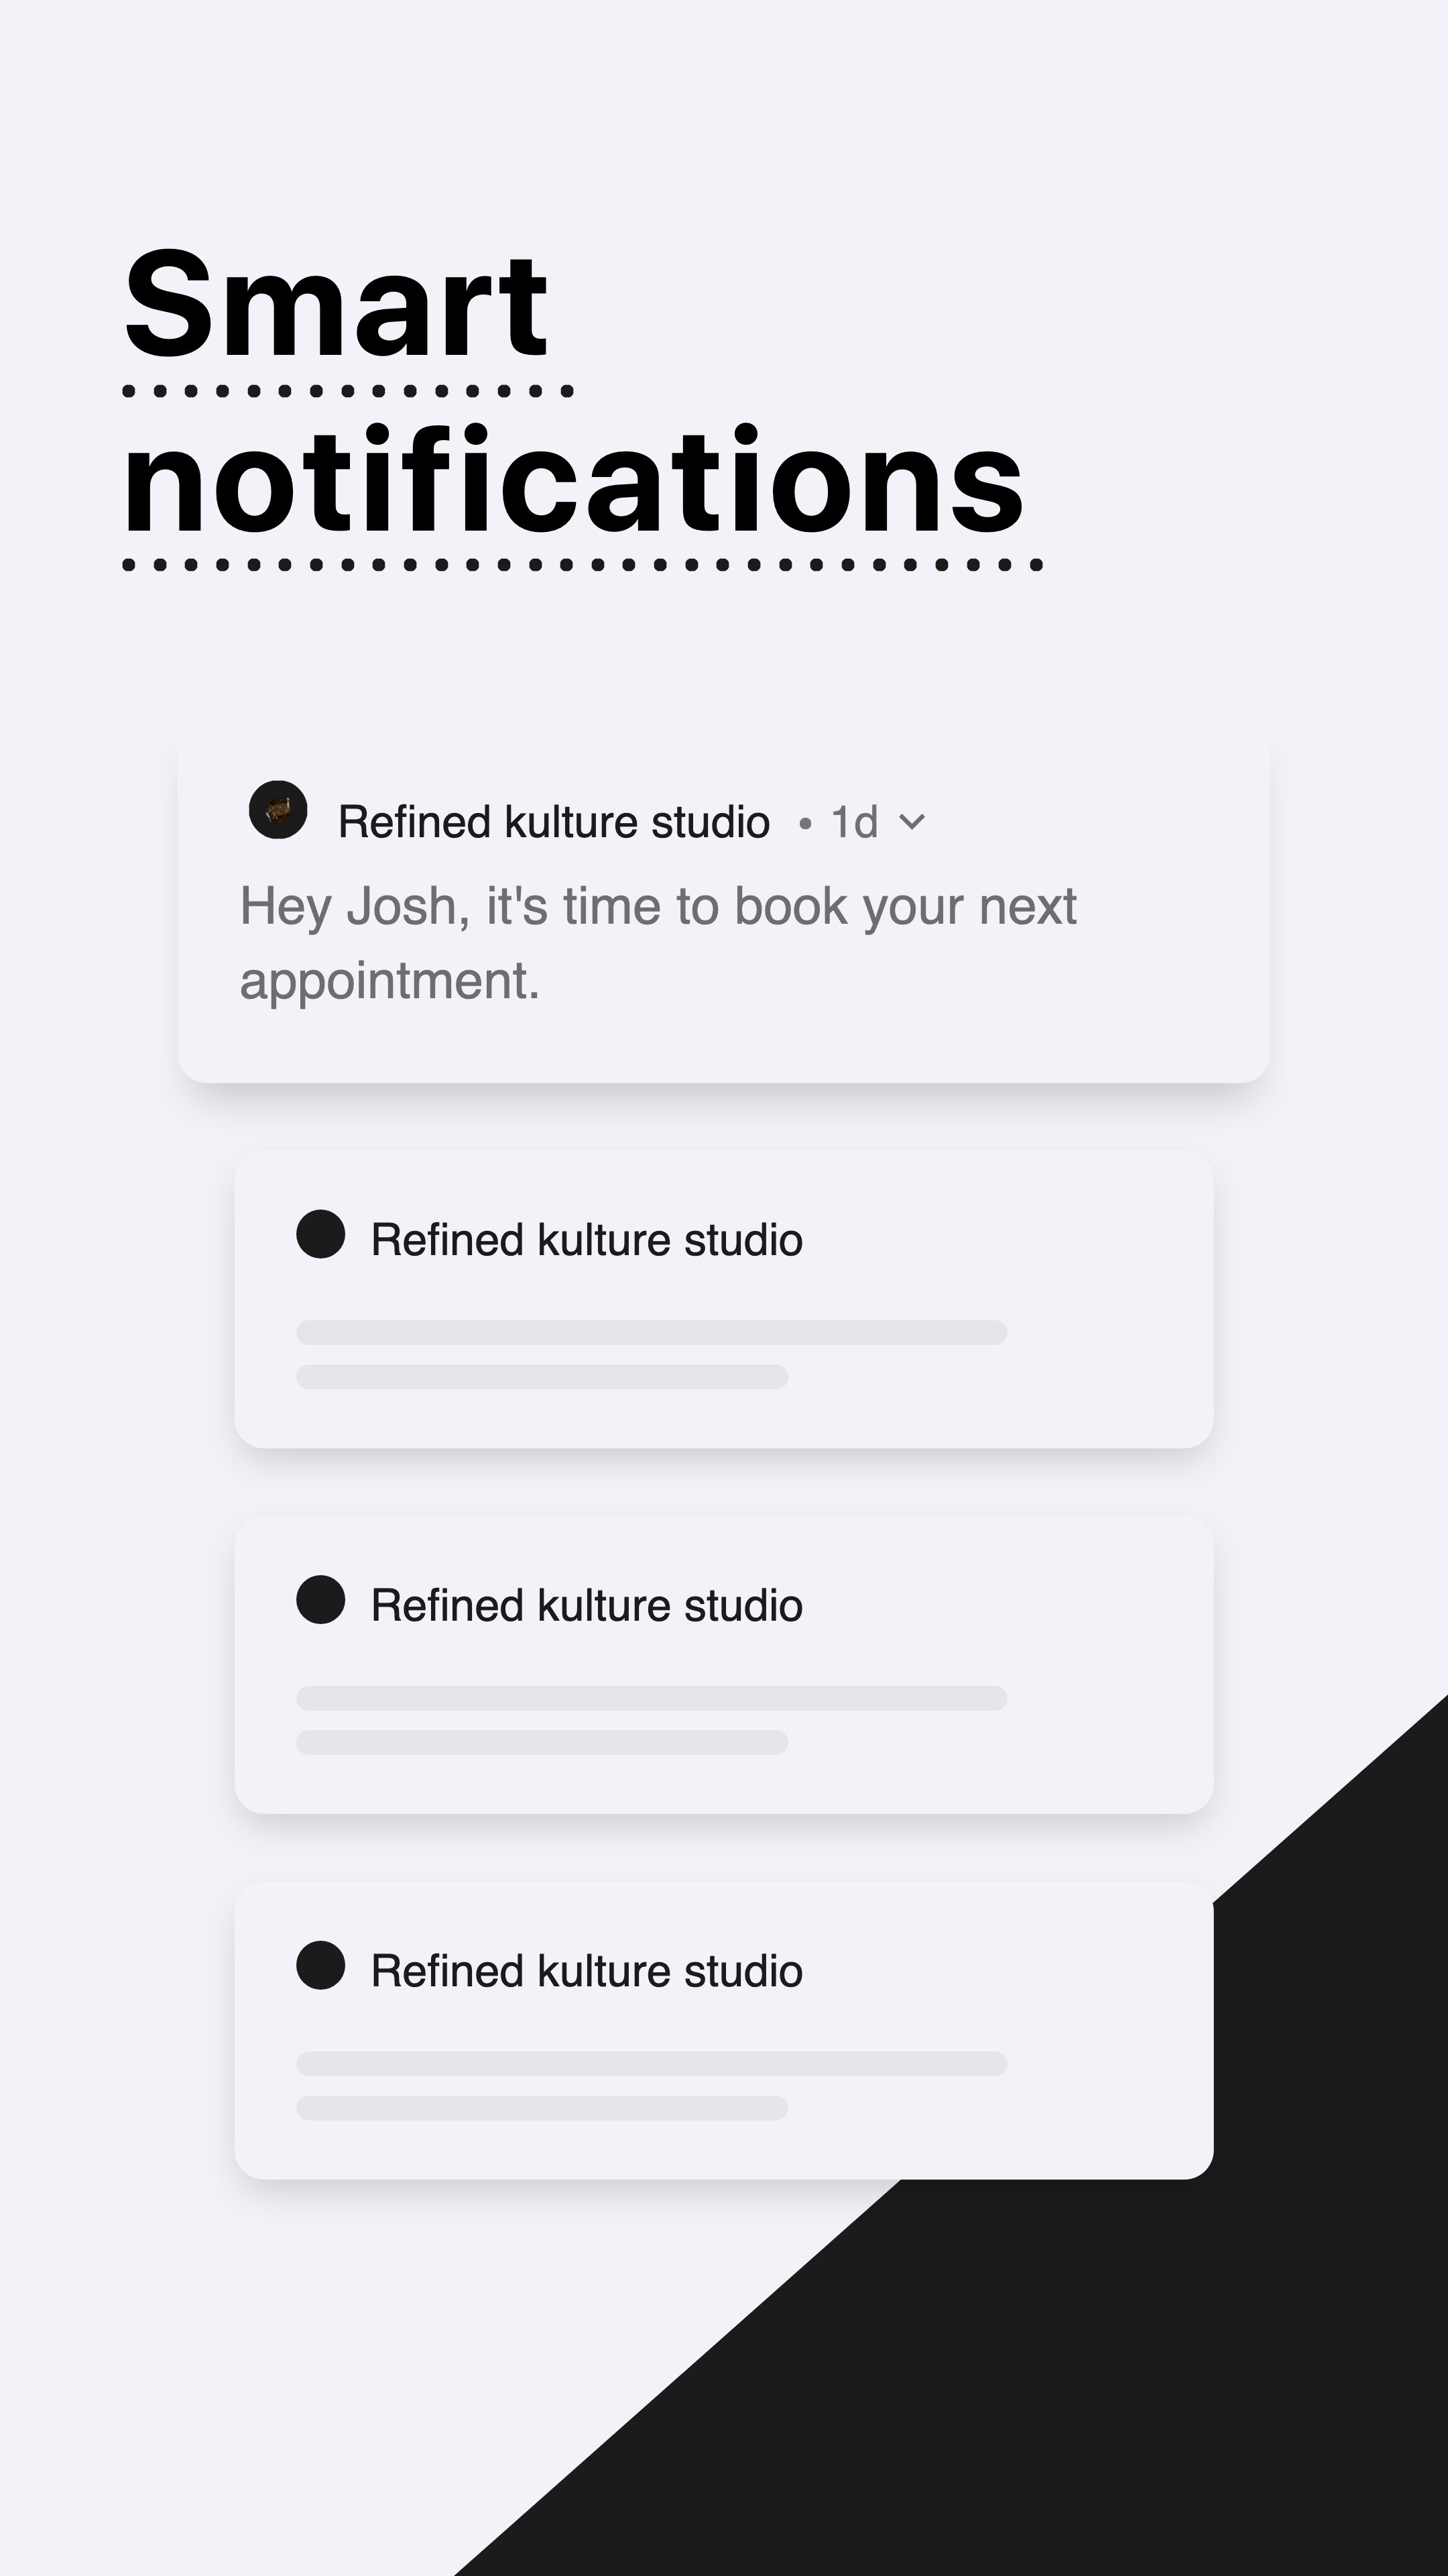Click the 1d timestamp on the notification

point(855,822)
